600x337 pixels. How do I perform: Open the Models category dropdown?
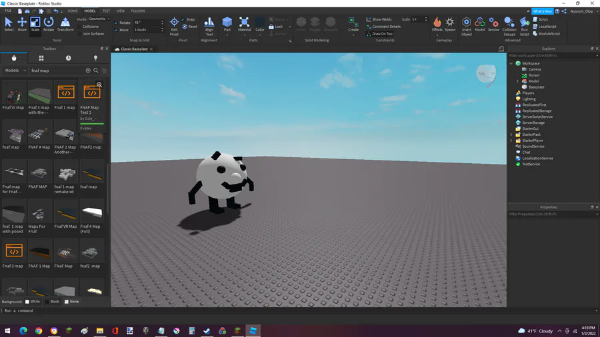coord(15,71)
